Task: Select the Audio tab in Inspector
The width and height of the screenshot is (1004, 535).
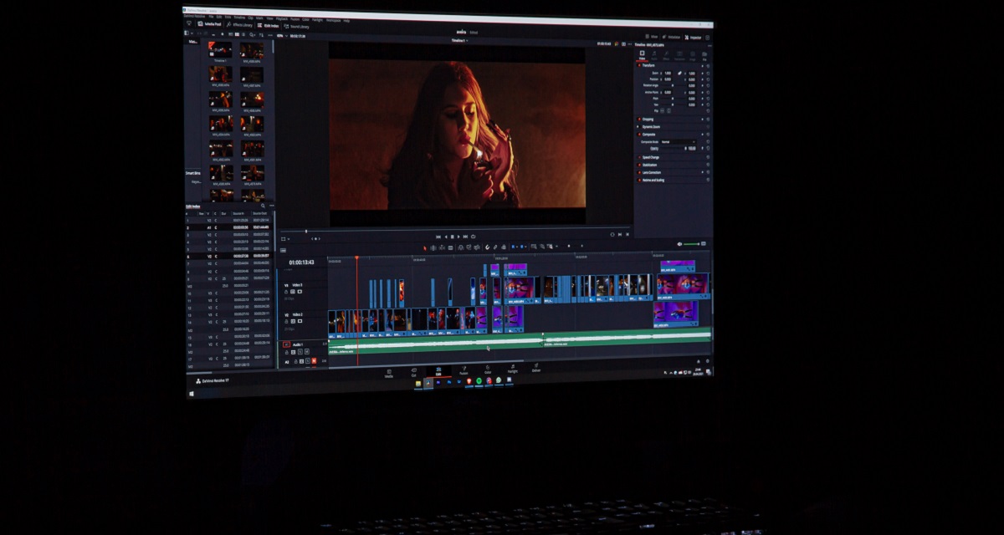Action: pos(654,55)
